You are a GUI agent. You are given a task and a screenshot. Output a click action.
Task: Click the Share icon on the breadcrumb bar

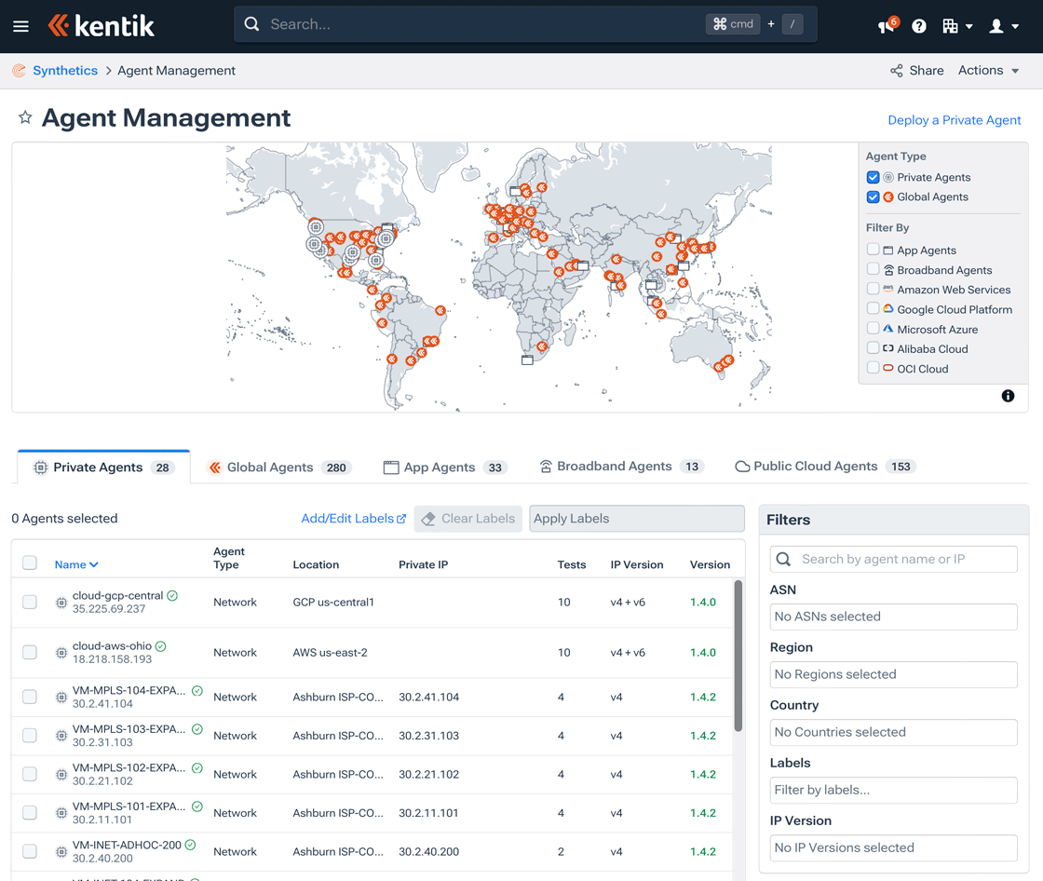896,70
